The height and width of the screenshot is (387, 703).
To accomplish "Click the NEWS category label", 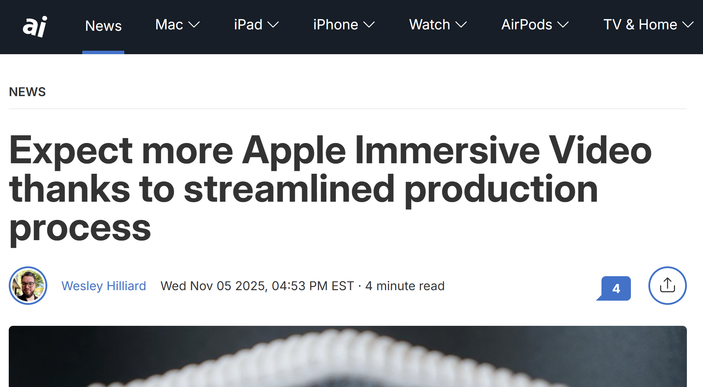I will 27,92.
